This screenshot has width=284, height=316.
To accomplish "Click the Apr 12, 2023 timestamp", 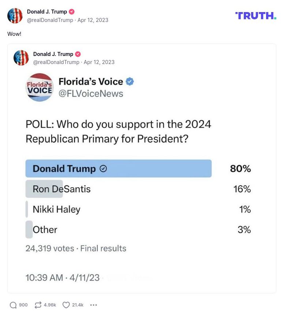I will point(93,20).
